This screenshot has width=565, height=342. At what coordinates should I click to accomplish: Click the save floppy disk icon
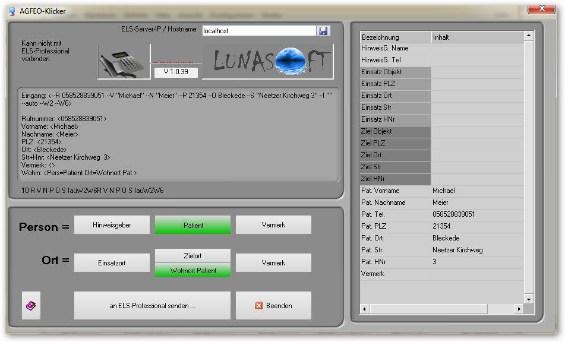click(x=323, y=30)
